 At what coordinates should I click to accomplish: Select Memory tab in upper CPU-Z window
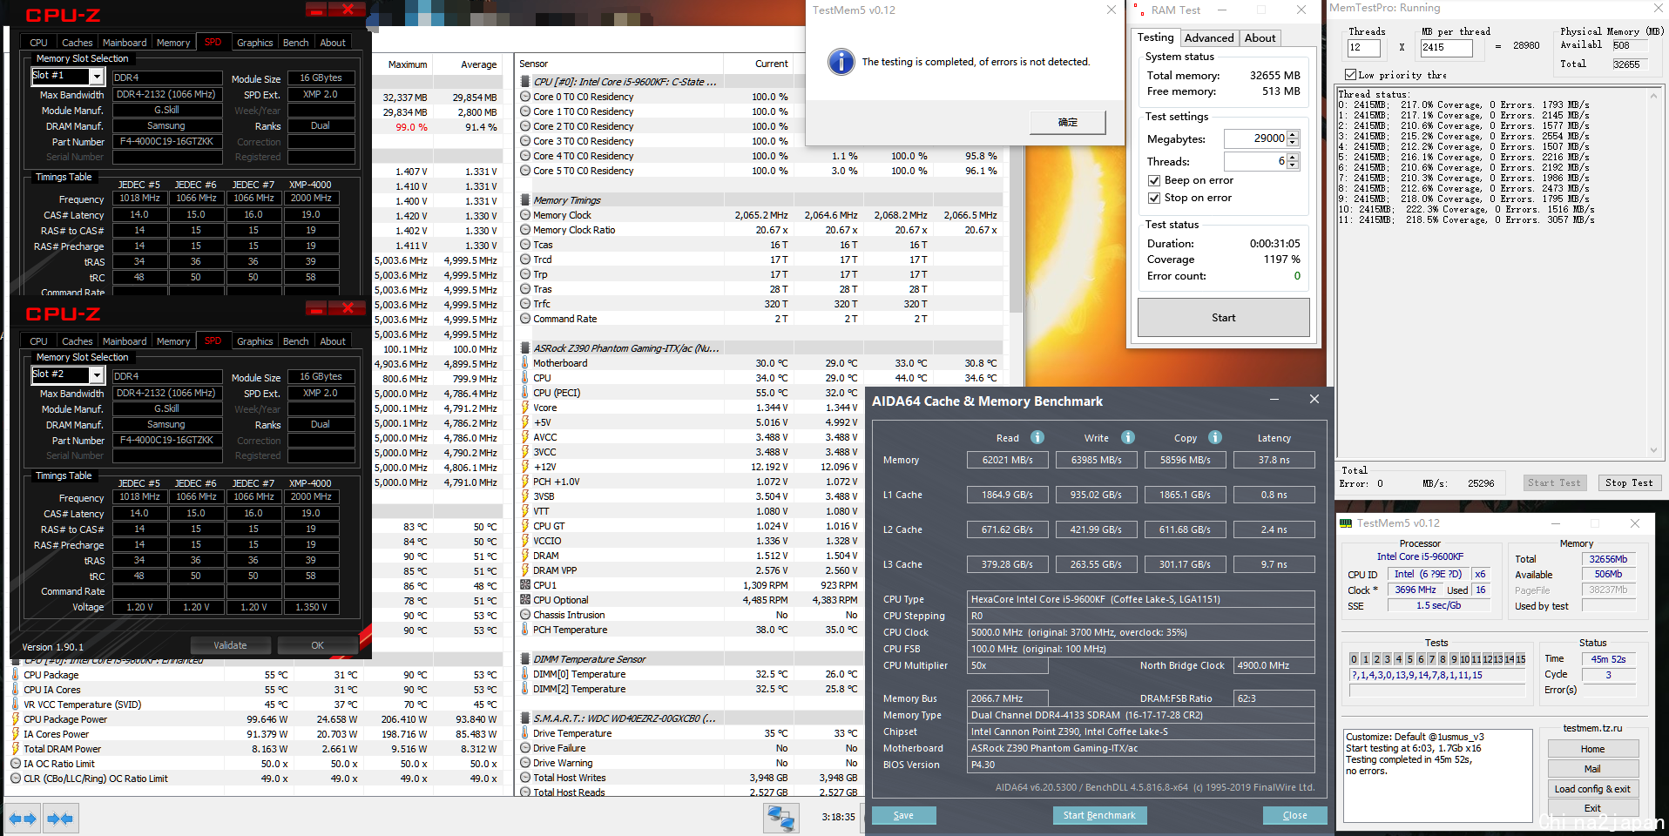[x=173, y=43]
